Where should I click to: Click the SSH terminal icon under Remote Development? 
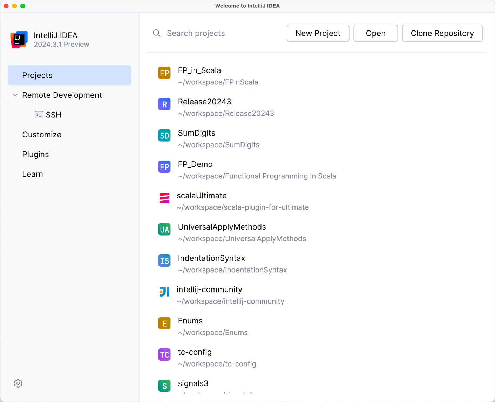pyautogui.click(x=39, y=115)
